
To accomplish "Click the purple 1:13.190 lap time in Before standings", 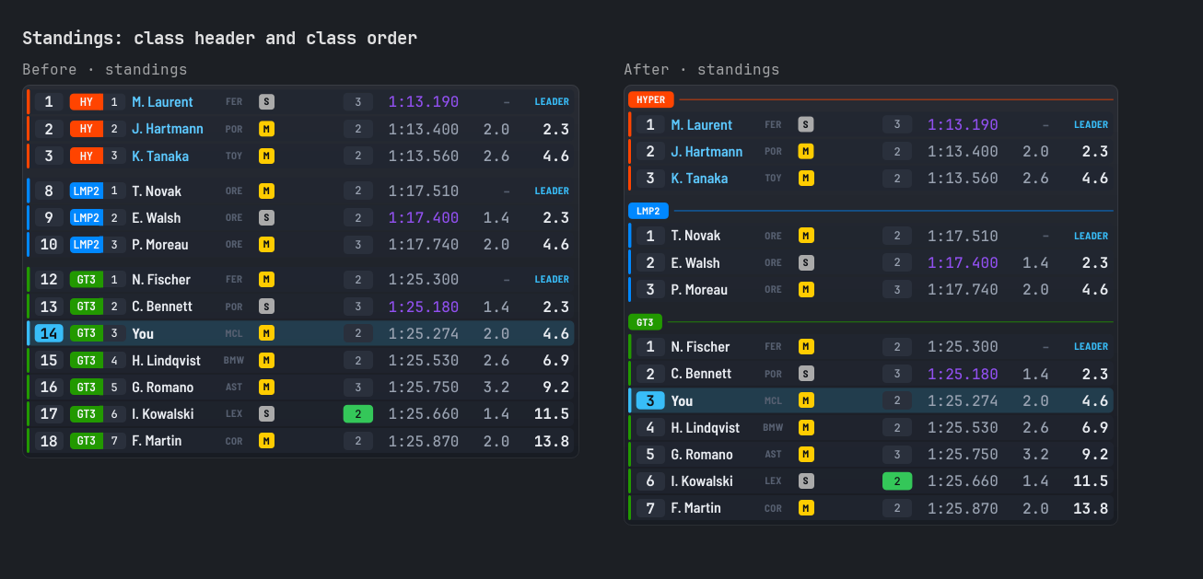I will [x=424, y=102].
